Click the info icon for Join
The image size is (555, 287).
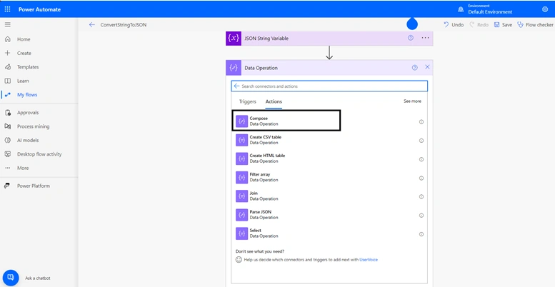click(x=421, y=197)
